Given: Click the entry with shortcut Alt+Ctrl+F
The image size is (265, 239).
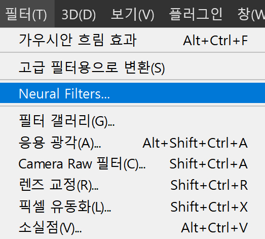Looking at the screenshot, I should (x=133, y=40).
